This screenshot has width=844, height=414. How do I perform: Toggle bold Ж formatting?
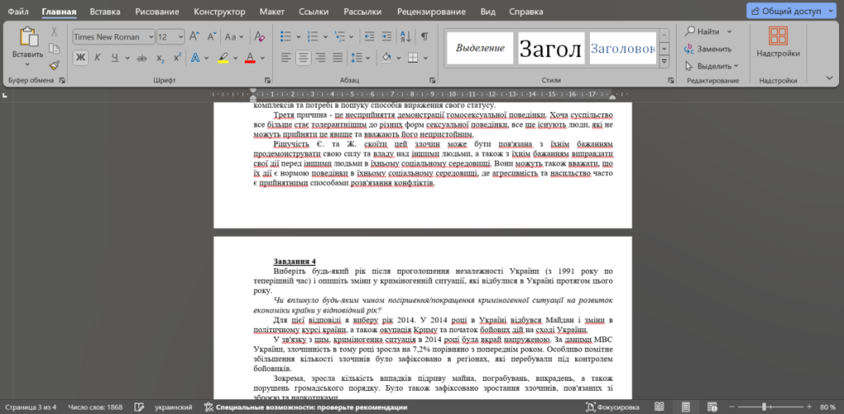[80, 58]
